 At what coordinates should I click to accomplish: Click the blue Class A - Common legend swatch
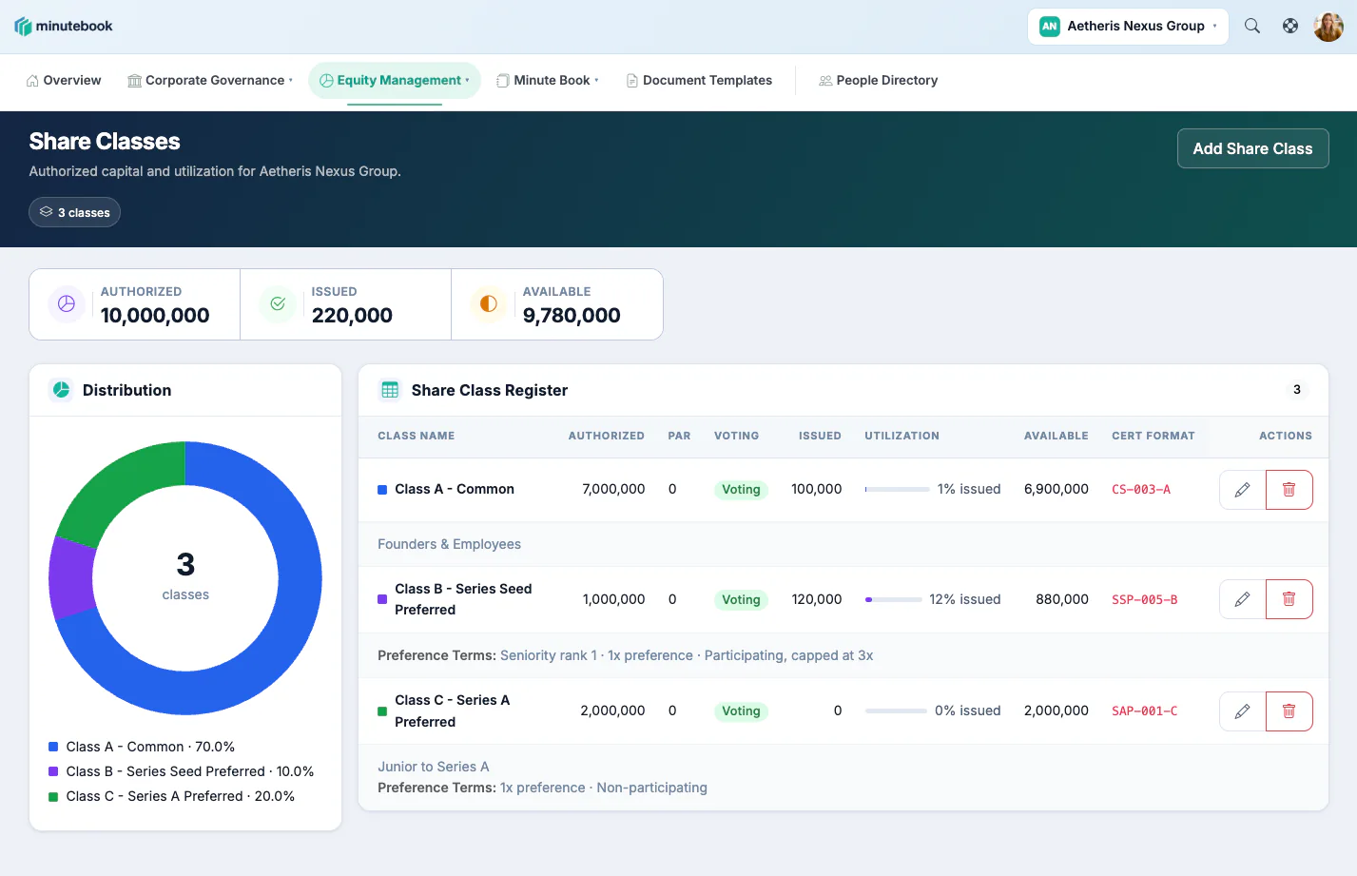tap(53, 748)
